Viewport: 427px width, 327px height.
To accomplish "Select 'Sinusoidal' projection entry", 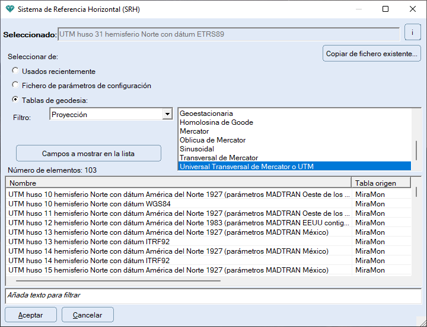I will (197, 149).
